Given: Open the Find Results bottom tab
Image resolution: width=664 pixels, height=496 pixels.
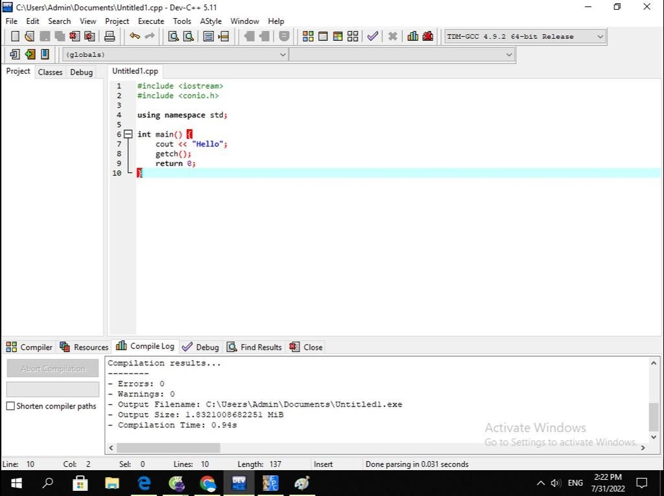Looking at the screenshot, I should 254,347.
